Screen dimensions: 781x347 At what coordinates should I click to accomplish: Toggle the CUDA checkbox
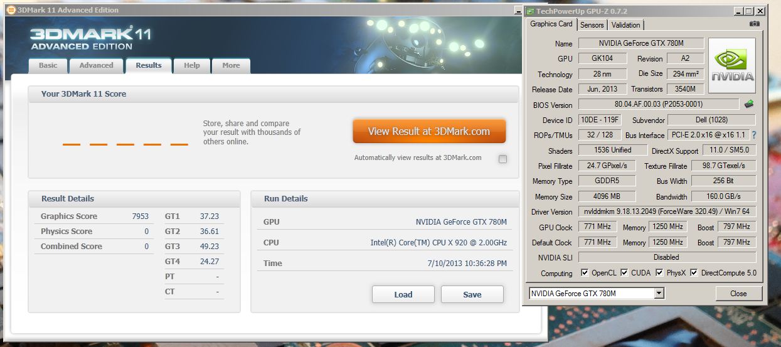tap(624, 272)
